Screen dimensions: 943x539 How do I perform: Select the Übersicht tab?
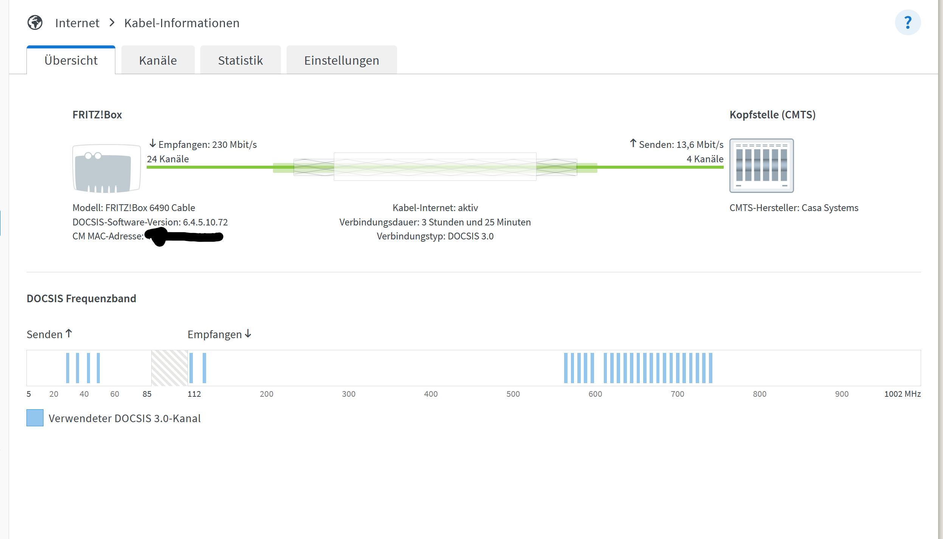tap(71, 61)
